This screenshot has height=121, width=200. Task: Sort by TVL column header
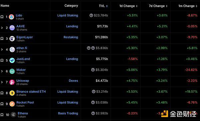point(103,6)
